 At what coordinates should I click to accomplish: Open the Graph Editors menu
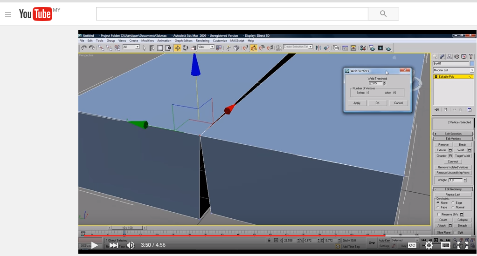point(183,40)
